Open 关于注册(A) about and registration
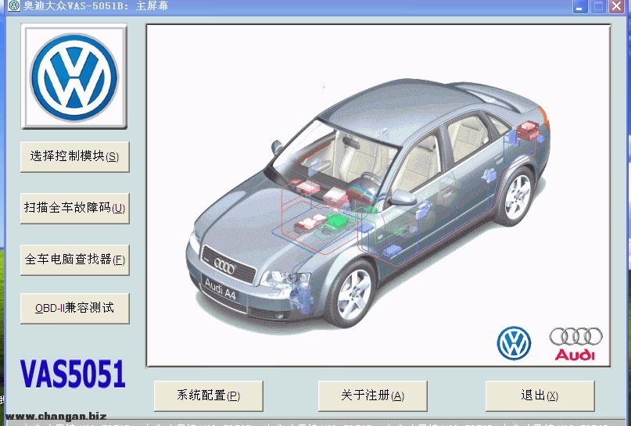The width and height of the screenshot is (631, 426). 373,396
